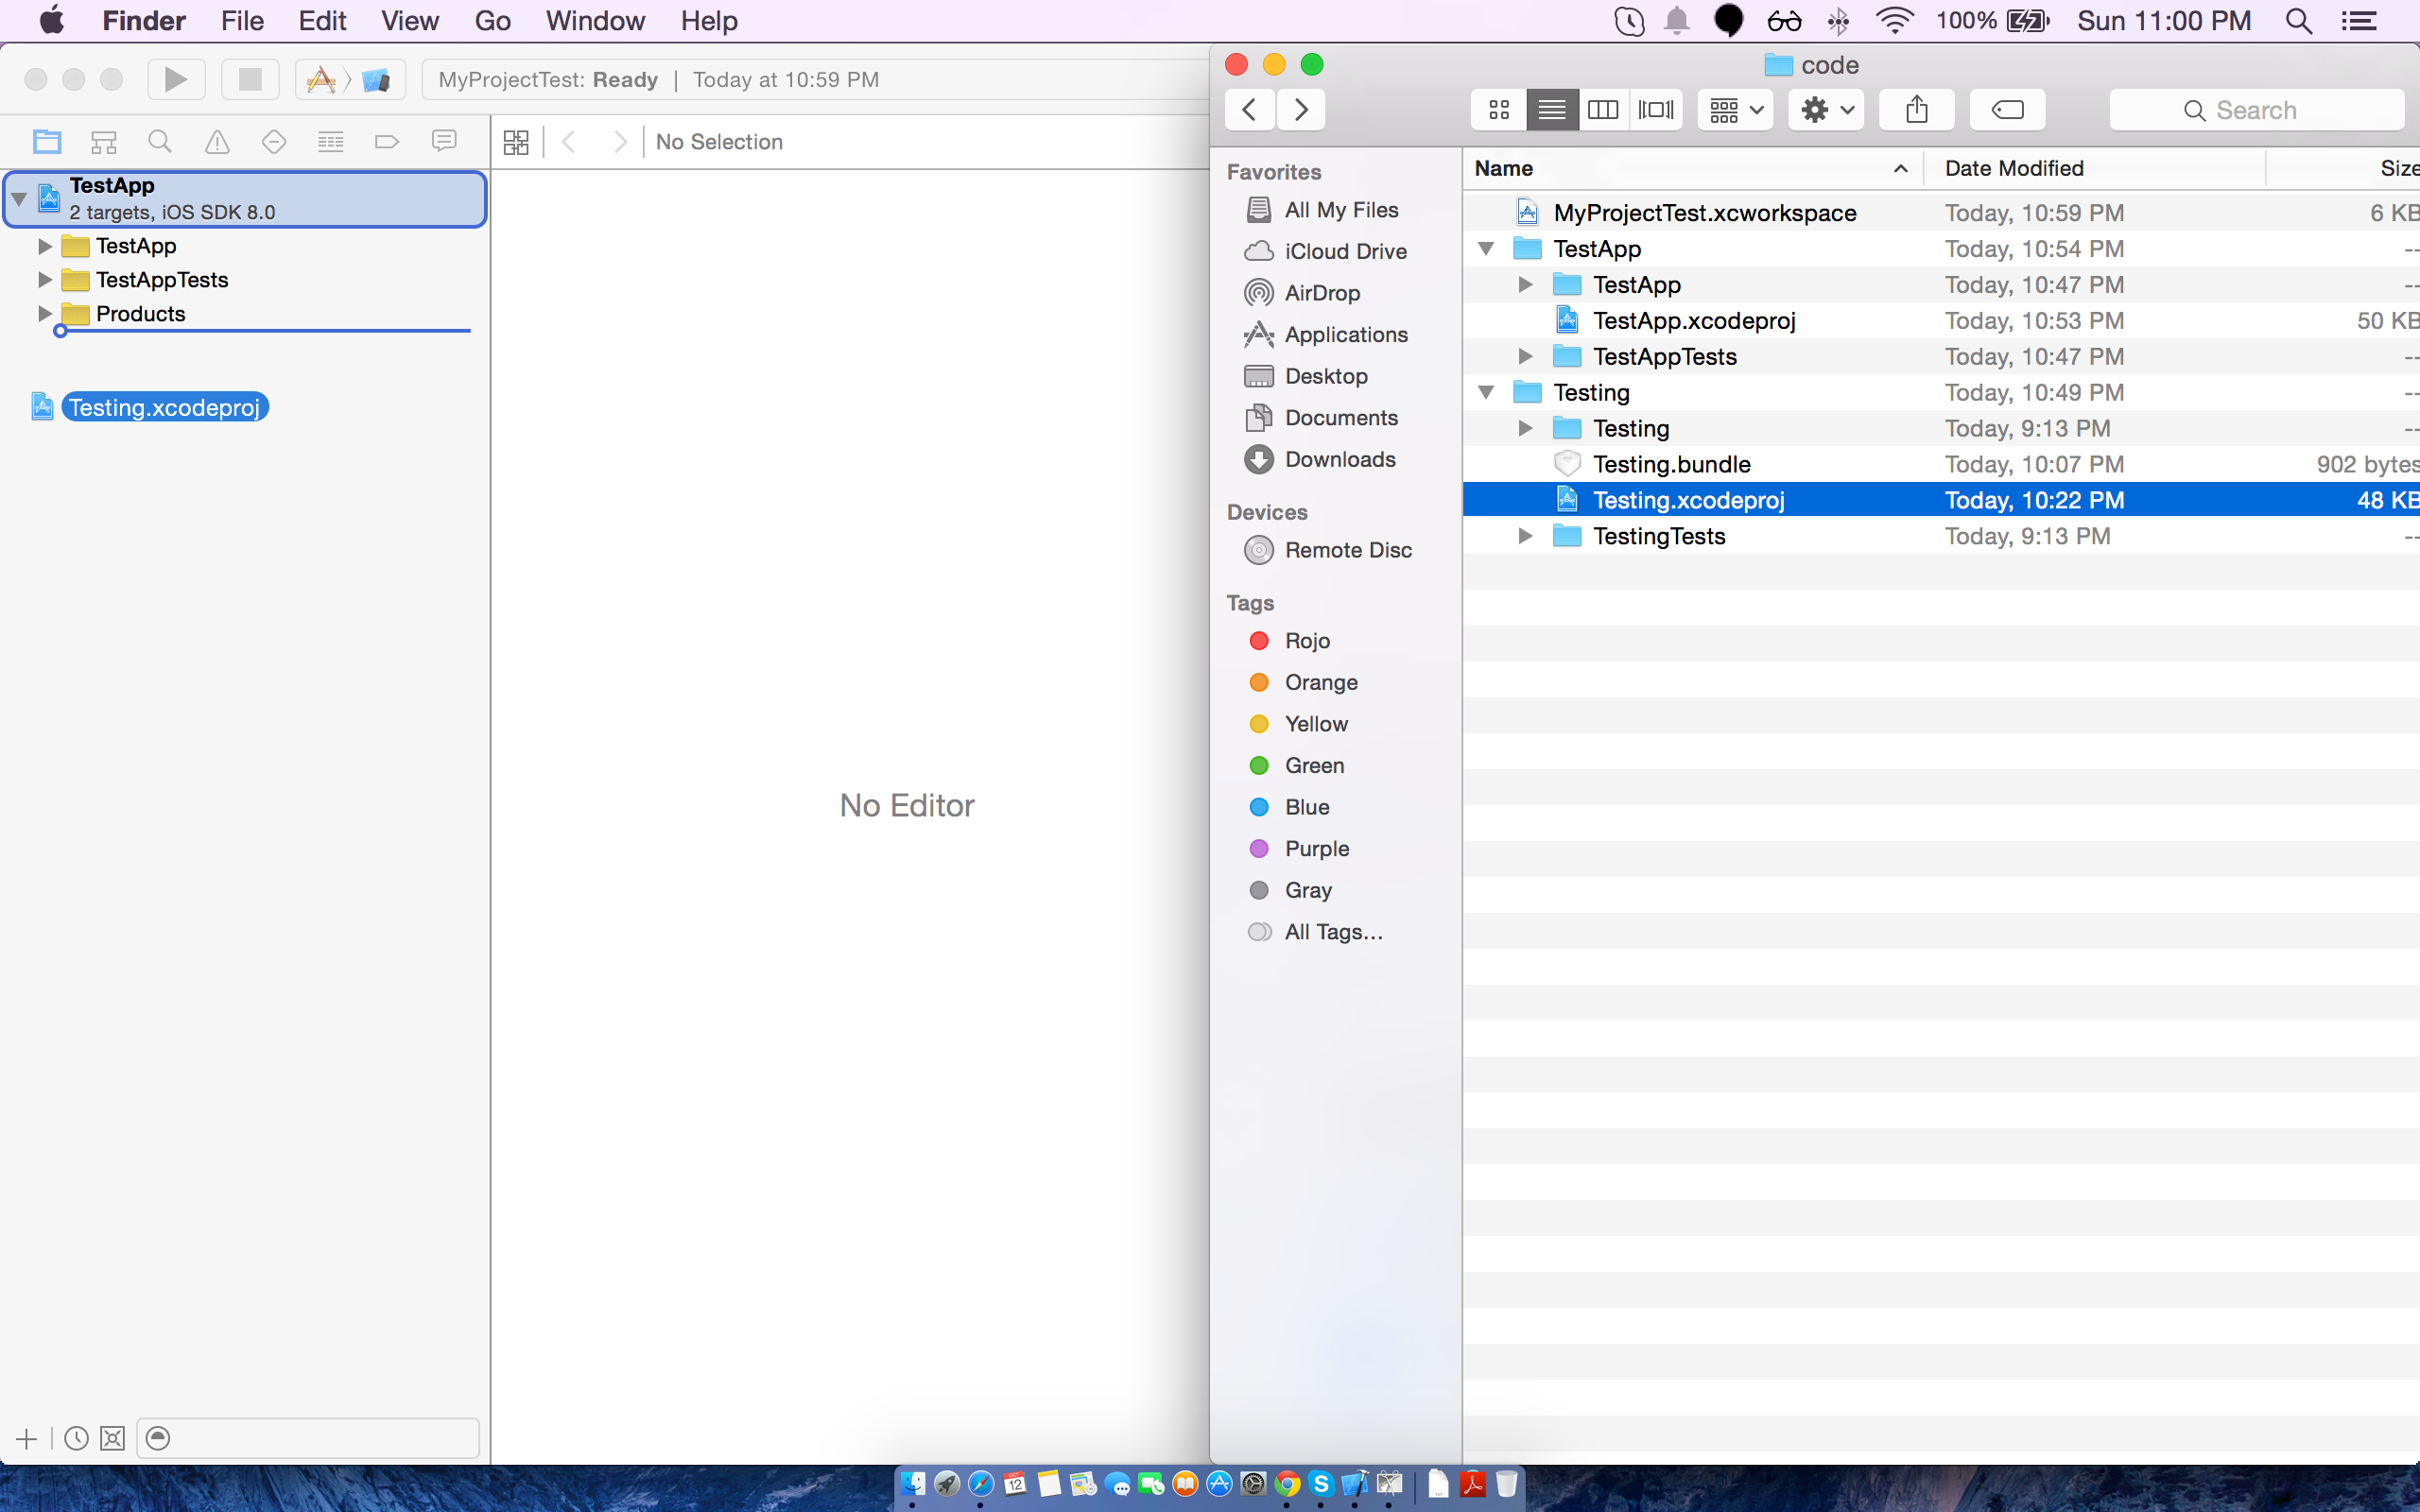2420x1512 pixels.
Task: Open the related items menu in Xcode editor
Action: coord(516,142)
